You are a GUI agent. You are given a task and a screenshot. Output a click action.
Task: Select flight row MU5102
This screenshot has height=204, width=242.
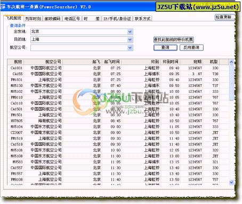click(118, 92)
